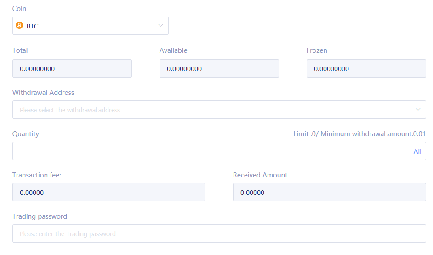Click the Transaction fee value field
The height and width of the screenshot is (255, 433).
[108, 193]
